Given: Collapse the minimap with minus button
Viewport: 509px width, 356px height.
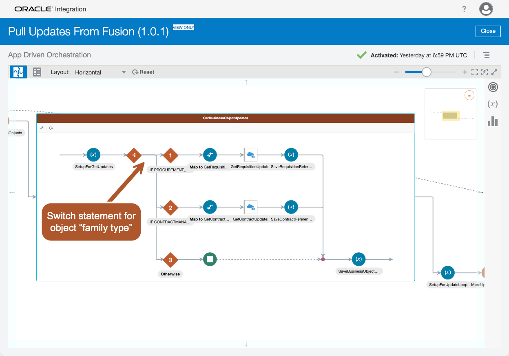Looking at the screenshot, I should [469, 96].
